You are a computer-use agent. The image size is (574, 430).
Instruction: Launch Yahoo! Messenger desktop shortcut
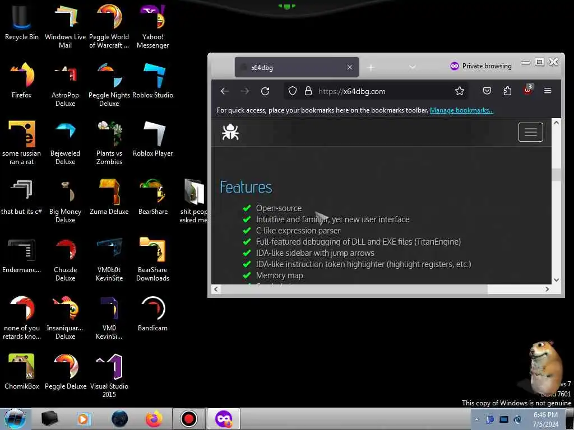[152, 26]
